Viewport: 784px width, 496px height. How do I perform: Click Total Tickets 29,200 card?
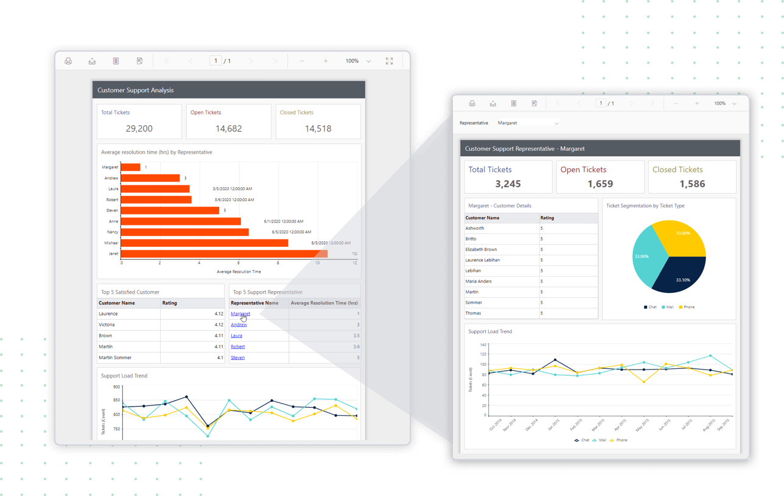coord(139,122)
